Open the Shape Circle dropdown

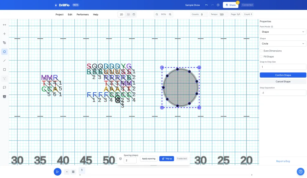pyautogui.click(x=283, y=44)
